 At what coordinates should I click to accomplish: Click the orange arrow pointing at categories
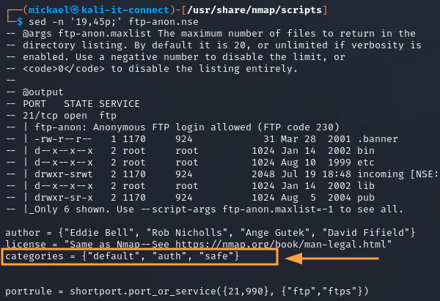pos(333,258)
